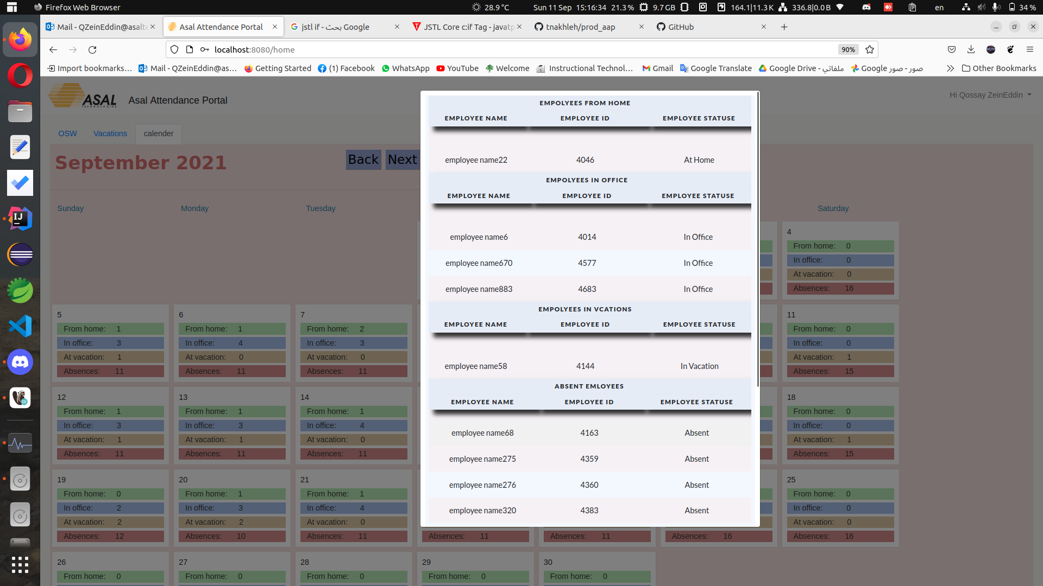The width and height of the screenshot is (1043, 586).
Task: Select the OSW tab
Action: tap(67, 133)
